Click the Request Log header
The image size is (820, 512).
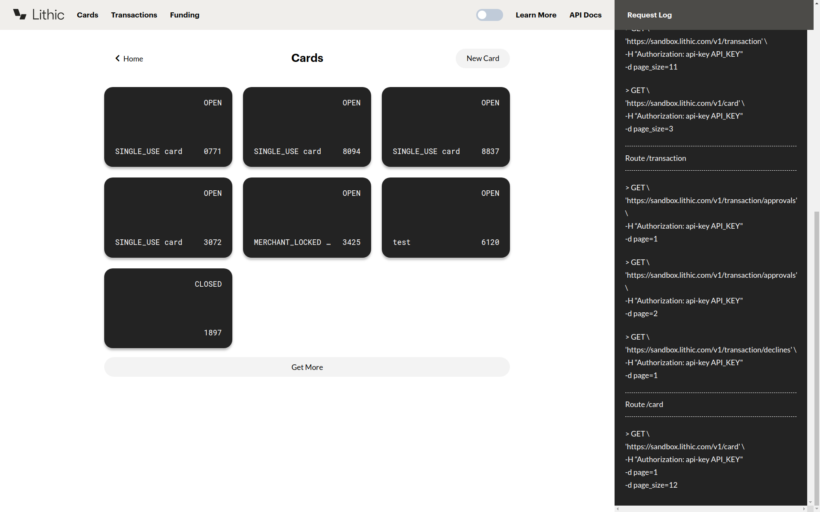click(649, 15)
